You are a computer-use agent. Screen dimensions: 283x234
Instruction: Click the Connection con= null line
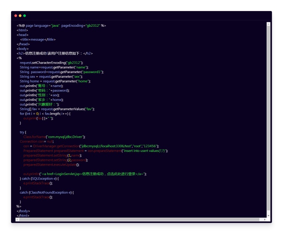click(x=37, y=141)
